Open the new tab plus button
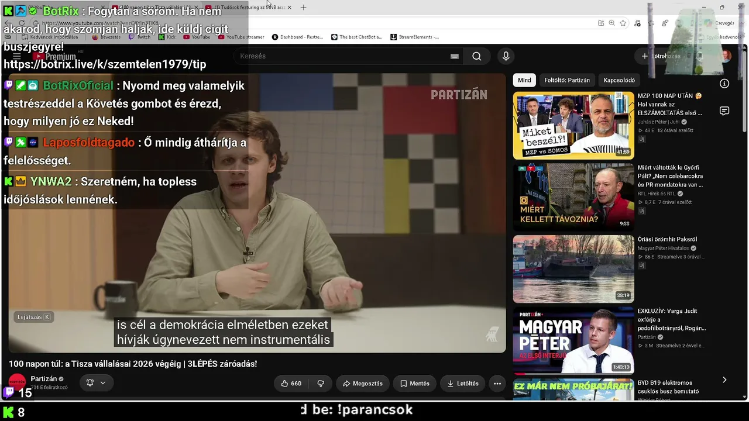Viewport: 749px width, 421px height. click(x=303, y=8)
